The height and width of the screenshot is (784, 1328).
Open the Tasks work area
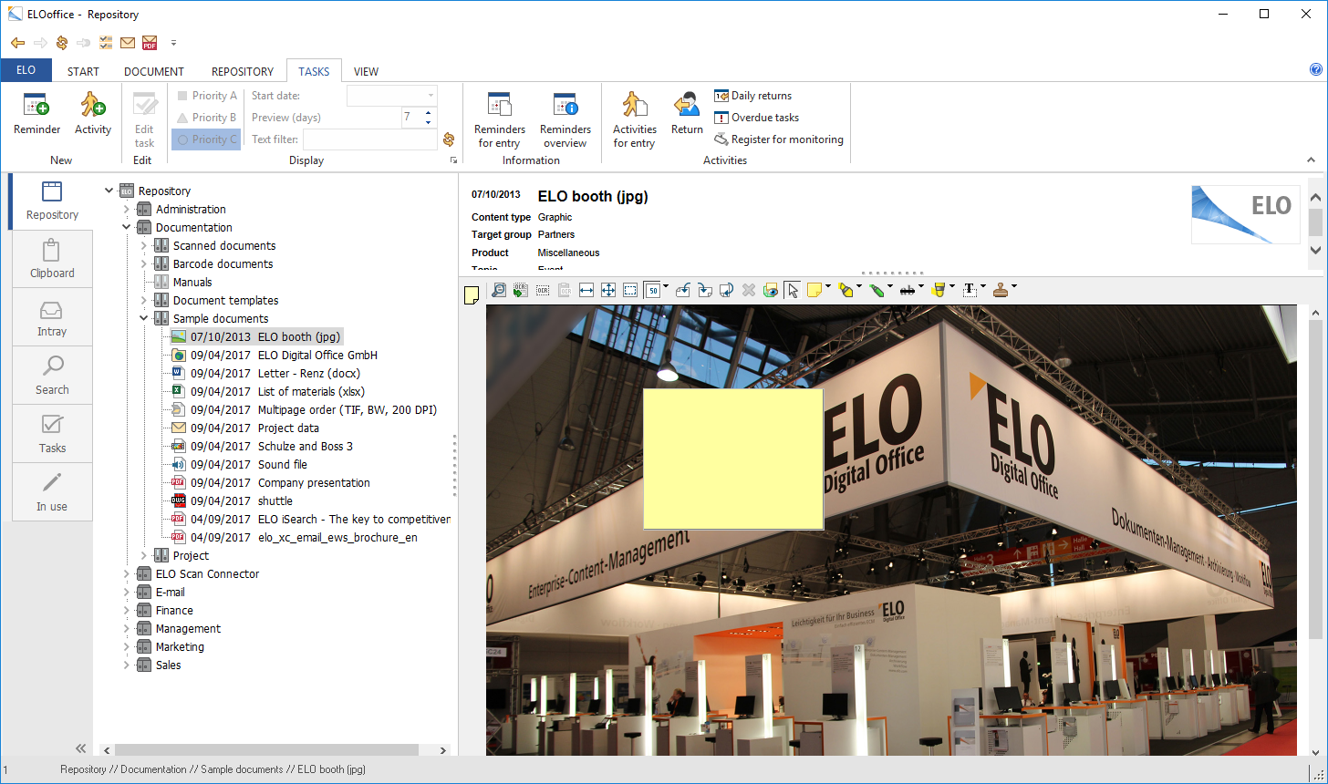52,434
